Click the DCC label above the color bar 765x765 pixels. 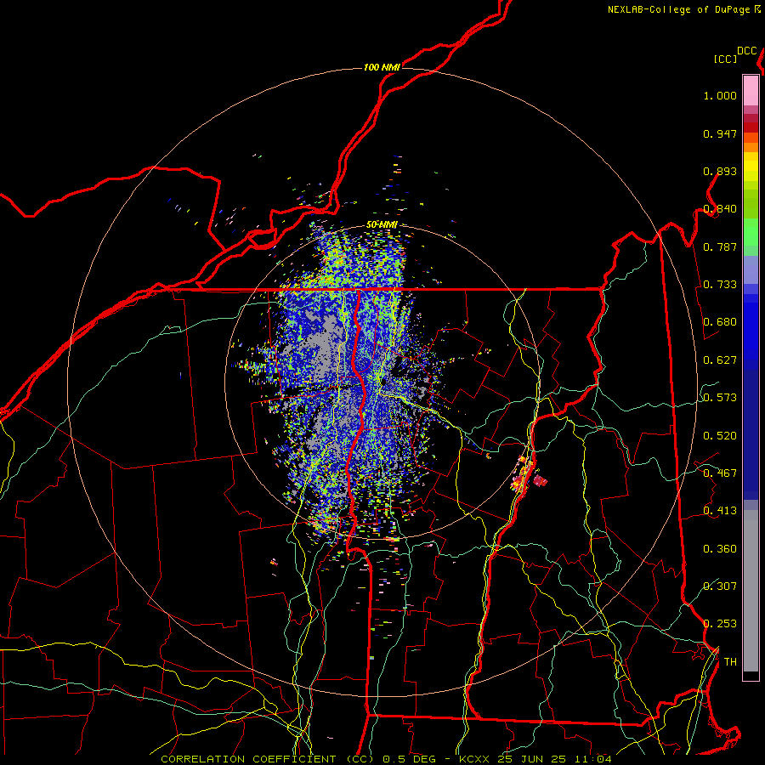pyautogui.click(x=746, y=51)
